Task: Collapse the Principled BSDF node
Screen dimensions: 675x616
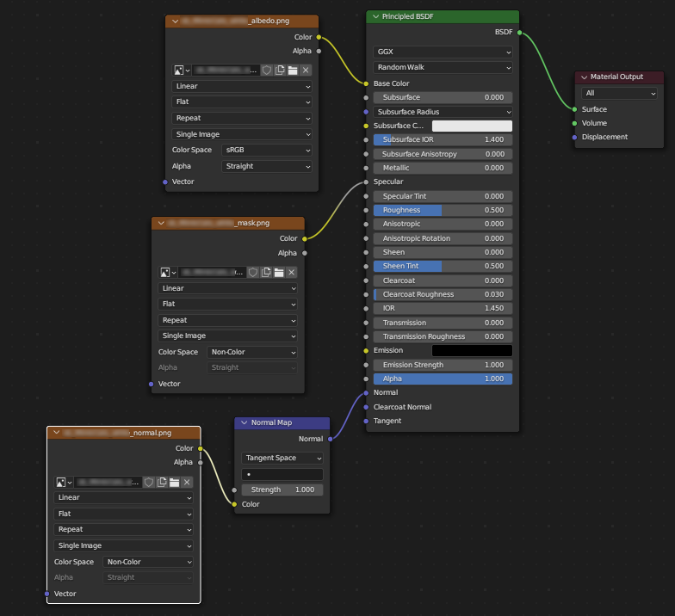Action: click(x=375, y=17)
